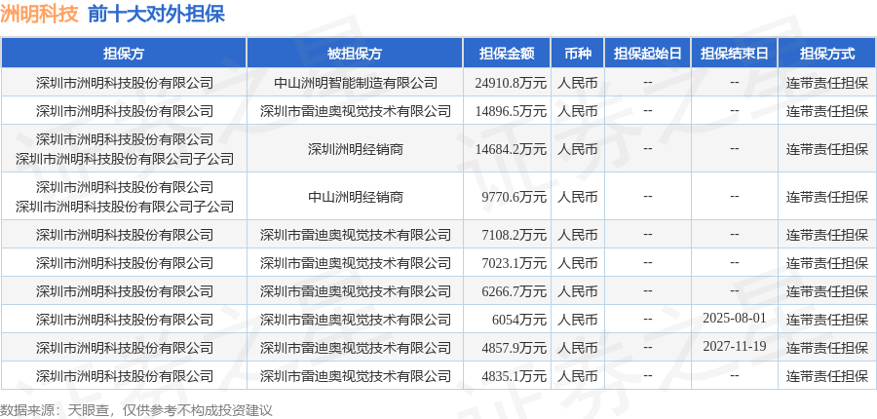
Task: Click 人民币 in the 24910.8万元 row
Action: [x=577, y=83]
